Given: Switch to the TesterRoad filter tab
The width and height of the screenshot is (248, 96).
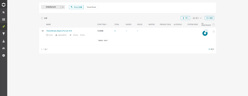Looking at the screenshot, I should tap(92, 7).
